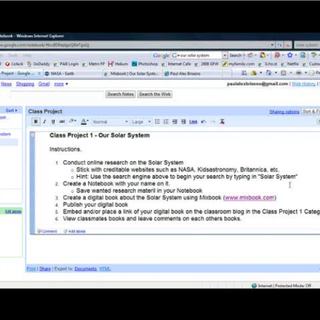This screenshot has height=320, width=320.
Task: Click the IE printer icon
Action: point(299,73)
